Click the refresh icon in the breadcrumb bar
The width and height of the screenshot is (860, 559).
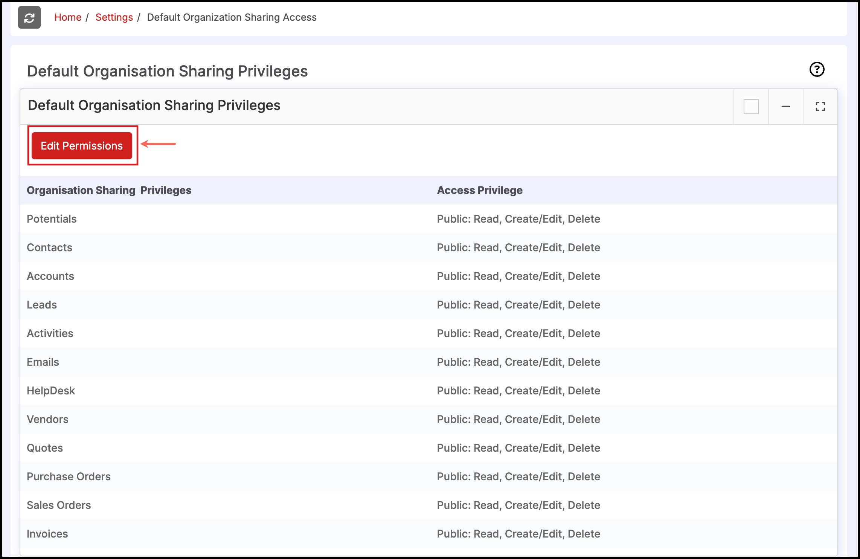coord(29,18)
